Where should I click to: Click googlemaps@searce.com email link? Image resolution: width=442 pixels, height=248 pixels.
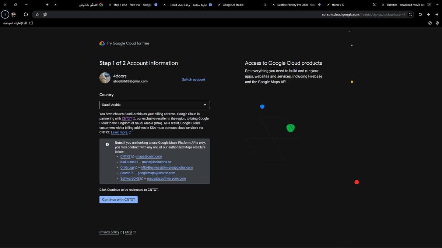coord(156,173)
